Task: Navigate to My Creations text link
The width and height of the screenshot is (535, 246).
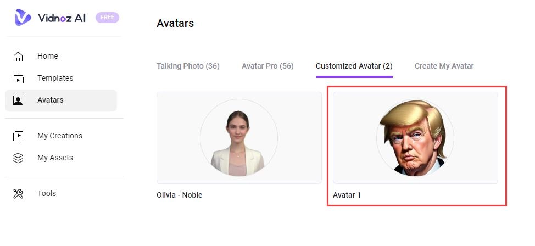Action: coord(60,136)
